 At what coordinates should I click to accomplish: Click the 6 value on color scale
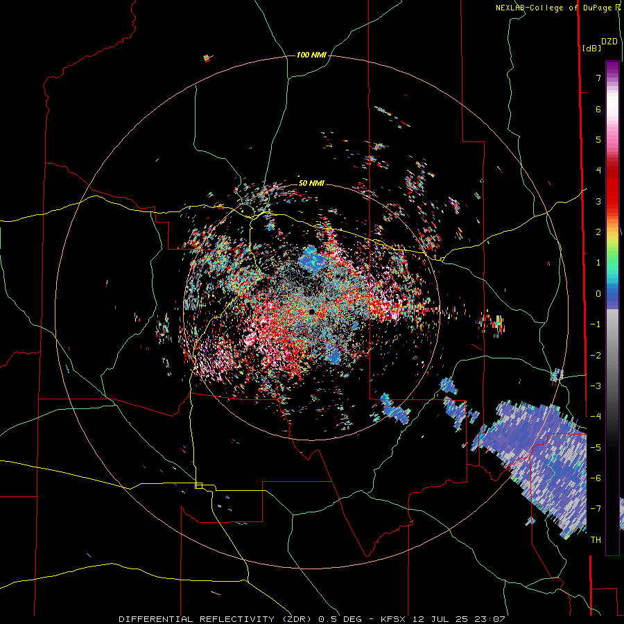pos(598,109)
